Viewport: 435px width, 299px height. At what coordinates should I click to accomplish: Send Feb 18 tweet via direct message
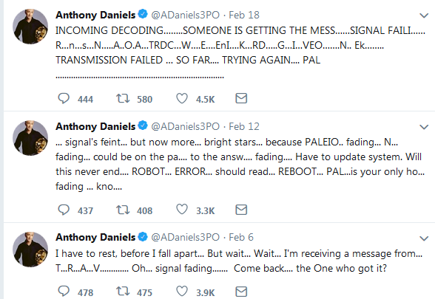(x=241, y=98)
